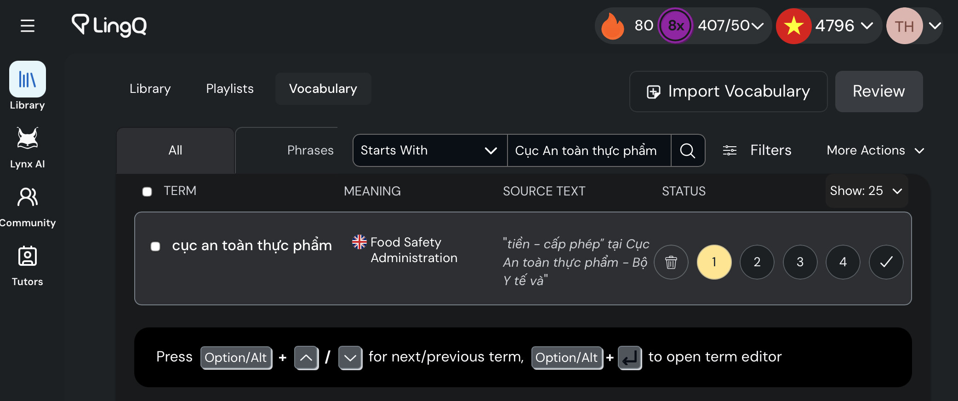Image resolution: width=958 pixels, height=401 pixels.
Task: Click the streak flame icon
Action: click(613, 26)
